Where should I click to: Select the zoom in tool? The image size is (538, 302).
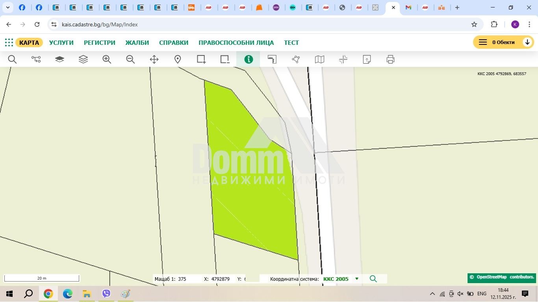pyautogui.click(x=107, y=59)
